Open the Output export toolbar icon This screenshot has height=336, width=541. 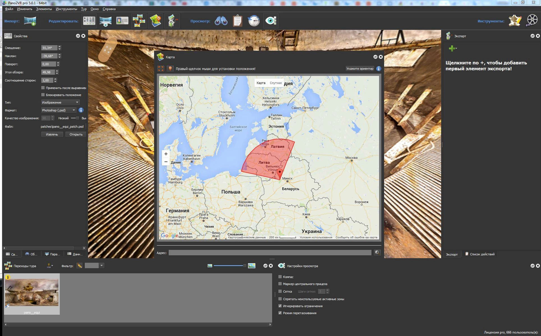172,21
